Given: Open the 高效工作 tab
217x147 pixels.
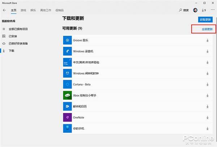Looking at the screenshot, I should (45, 10).
